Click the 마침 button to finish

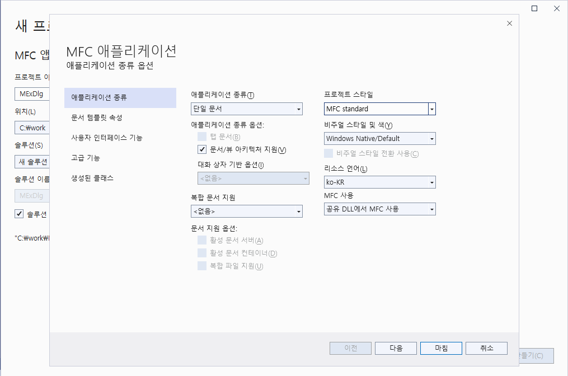tap(441, 348)
